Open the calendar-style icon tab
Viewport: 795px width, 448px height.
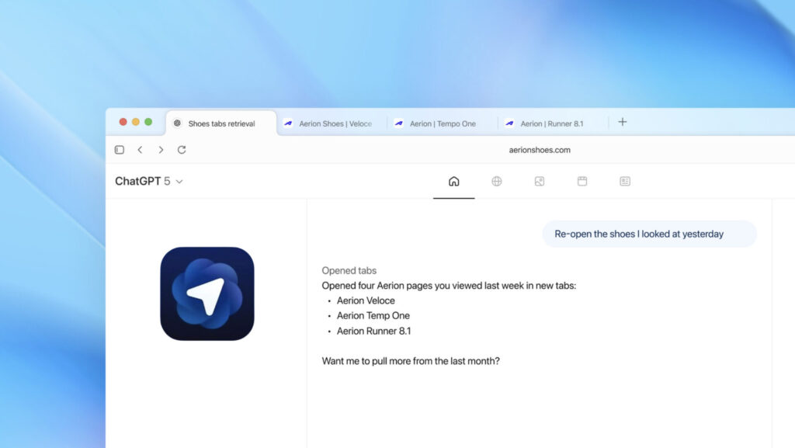[582, 181]
